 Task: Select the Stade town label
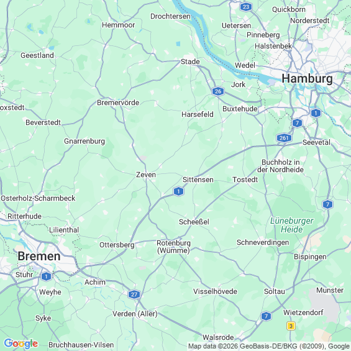pos(190,62)
